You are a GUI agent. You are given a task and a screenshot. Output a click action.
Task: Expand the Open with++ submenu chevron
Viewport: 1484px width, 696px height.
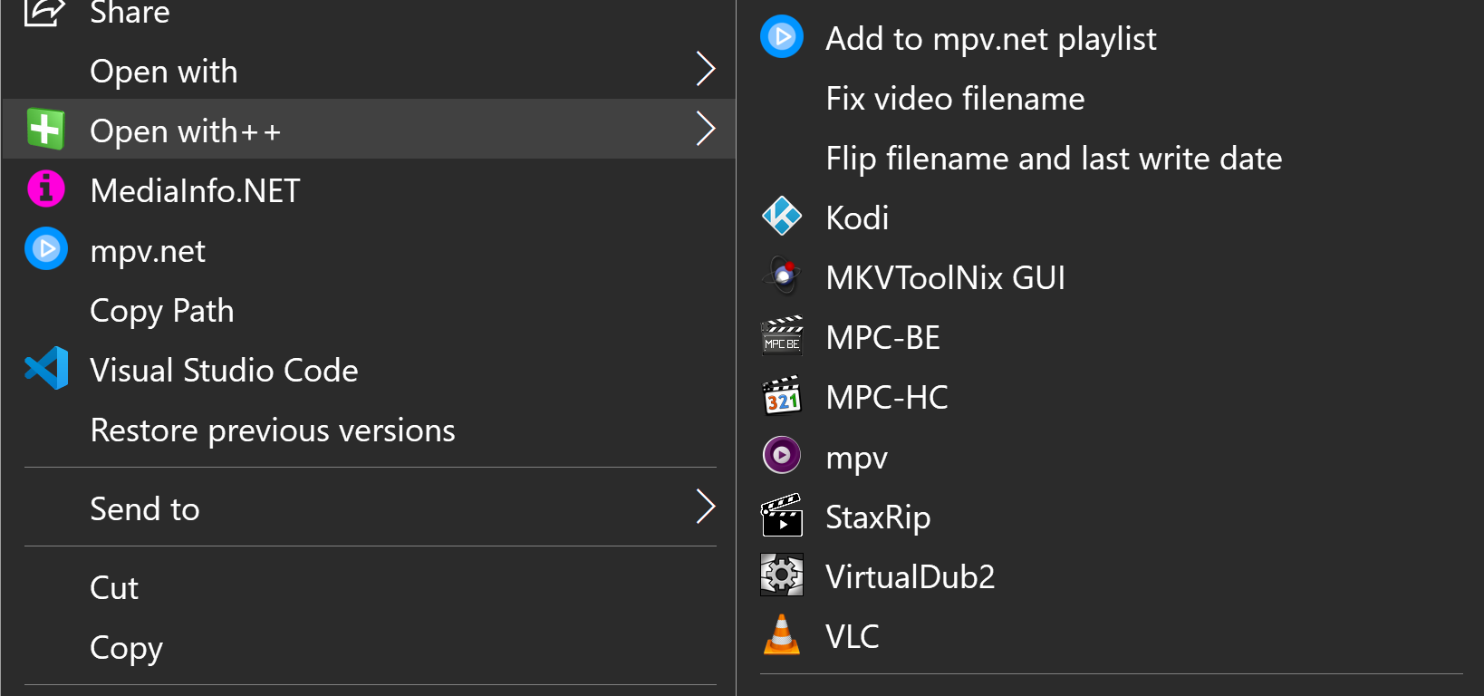(x=706, y=129)
